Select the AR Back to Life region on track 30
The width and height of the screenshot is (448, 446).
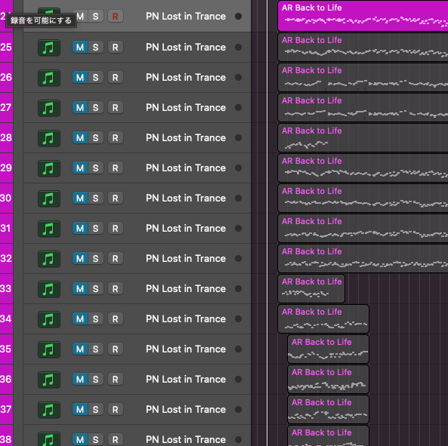(x=363, y=198)
